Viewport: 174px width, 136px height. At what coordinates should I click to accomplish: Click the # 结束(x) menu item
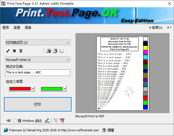click(x=156, y=28)
